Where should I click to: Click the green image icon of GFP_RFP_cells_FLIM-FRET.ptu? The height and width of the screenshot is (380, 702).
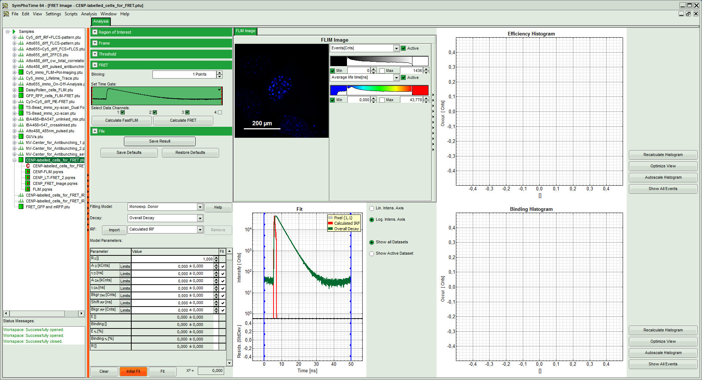tap(21, 96)
